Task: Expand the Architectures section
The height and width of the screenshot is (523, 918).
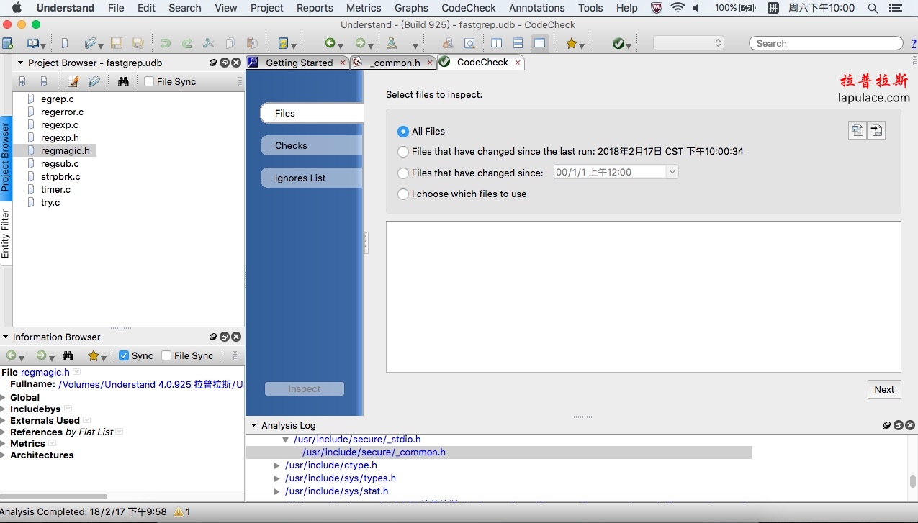Action: pyautogui.click(x=4, y=455)
